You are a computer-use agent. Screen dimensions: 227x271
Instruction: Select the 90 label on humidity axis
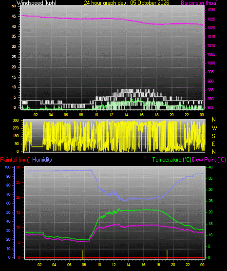[x=8, y=177]
